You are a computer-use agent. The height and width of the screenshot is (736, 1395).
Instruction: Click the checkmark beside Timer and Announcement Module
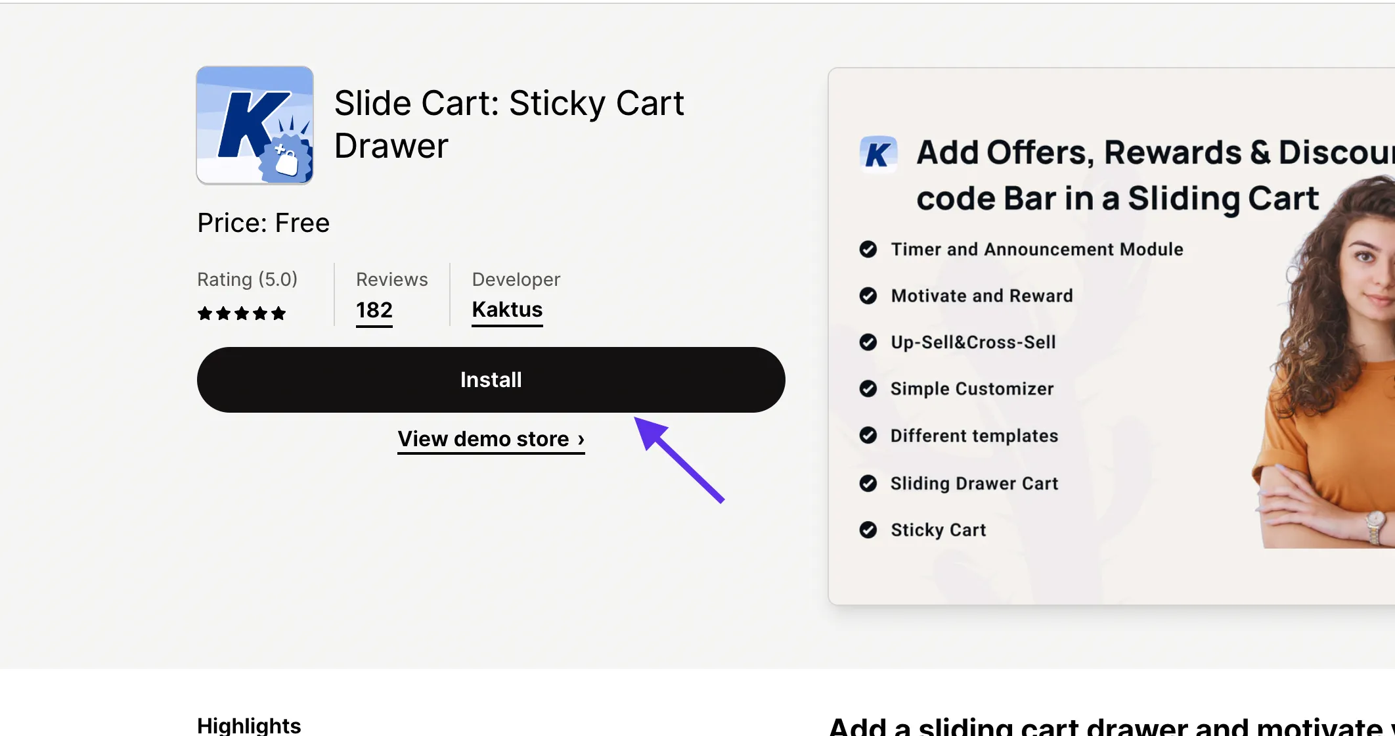868,250
